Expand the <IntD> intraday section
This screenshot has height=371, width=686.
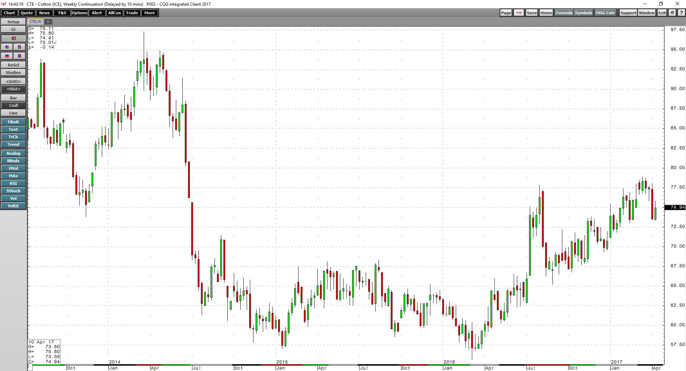13,81
